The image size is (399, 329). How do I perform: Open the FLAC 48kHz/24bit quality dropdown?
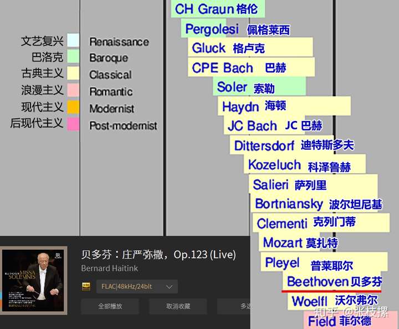[137, 287]
